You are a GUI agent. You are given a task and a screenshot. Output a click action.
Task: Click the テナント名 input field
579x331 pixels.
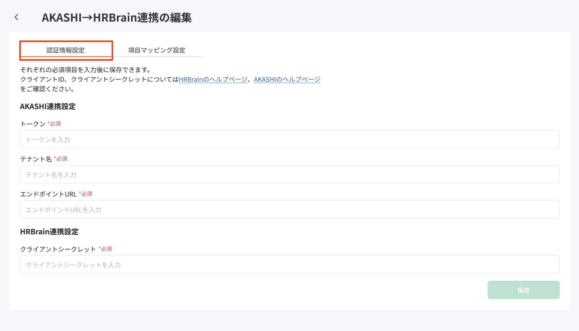tap(289, 174)
